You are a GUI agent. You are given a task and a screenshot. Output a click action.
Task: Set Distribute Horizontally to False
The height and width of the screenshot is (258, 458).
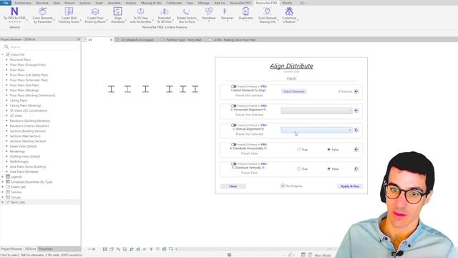coord(329,150)
